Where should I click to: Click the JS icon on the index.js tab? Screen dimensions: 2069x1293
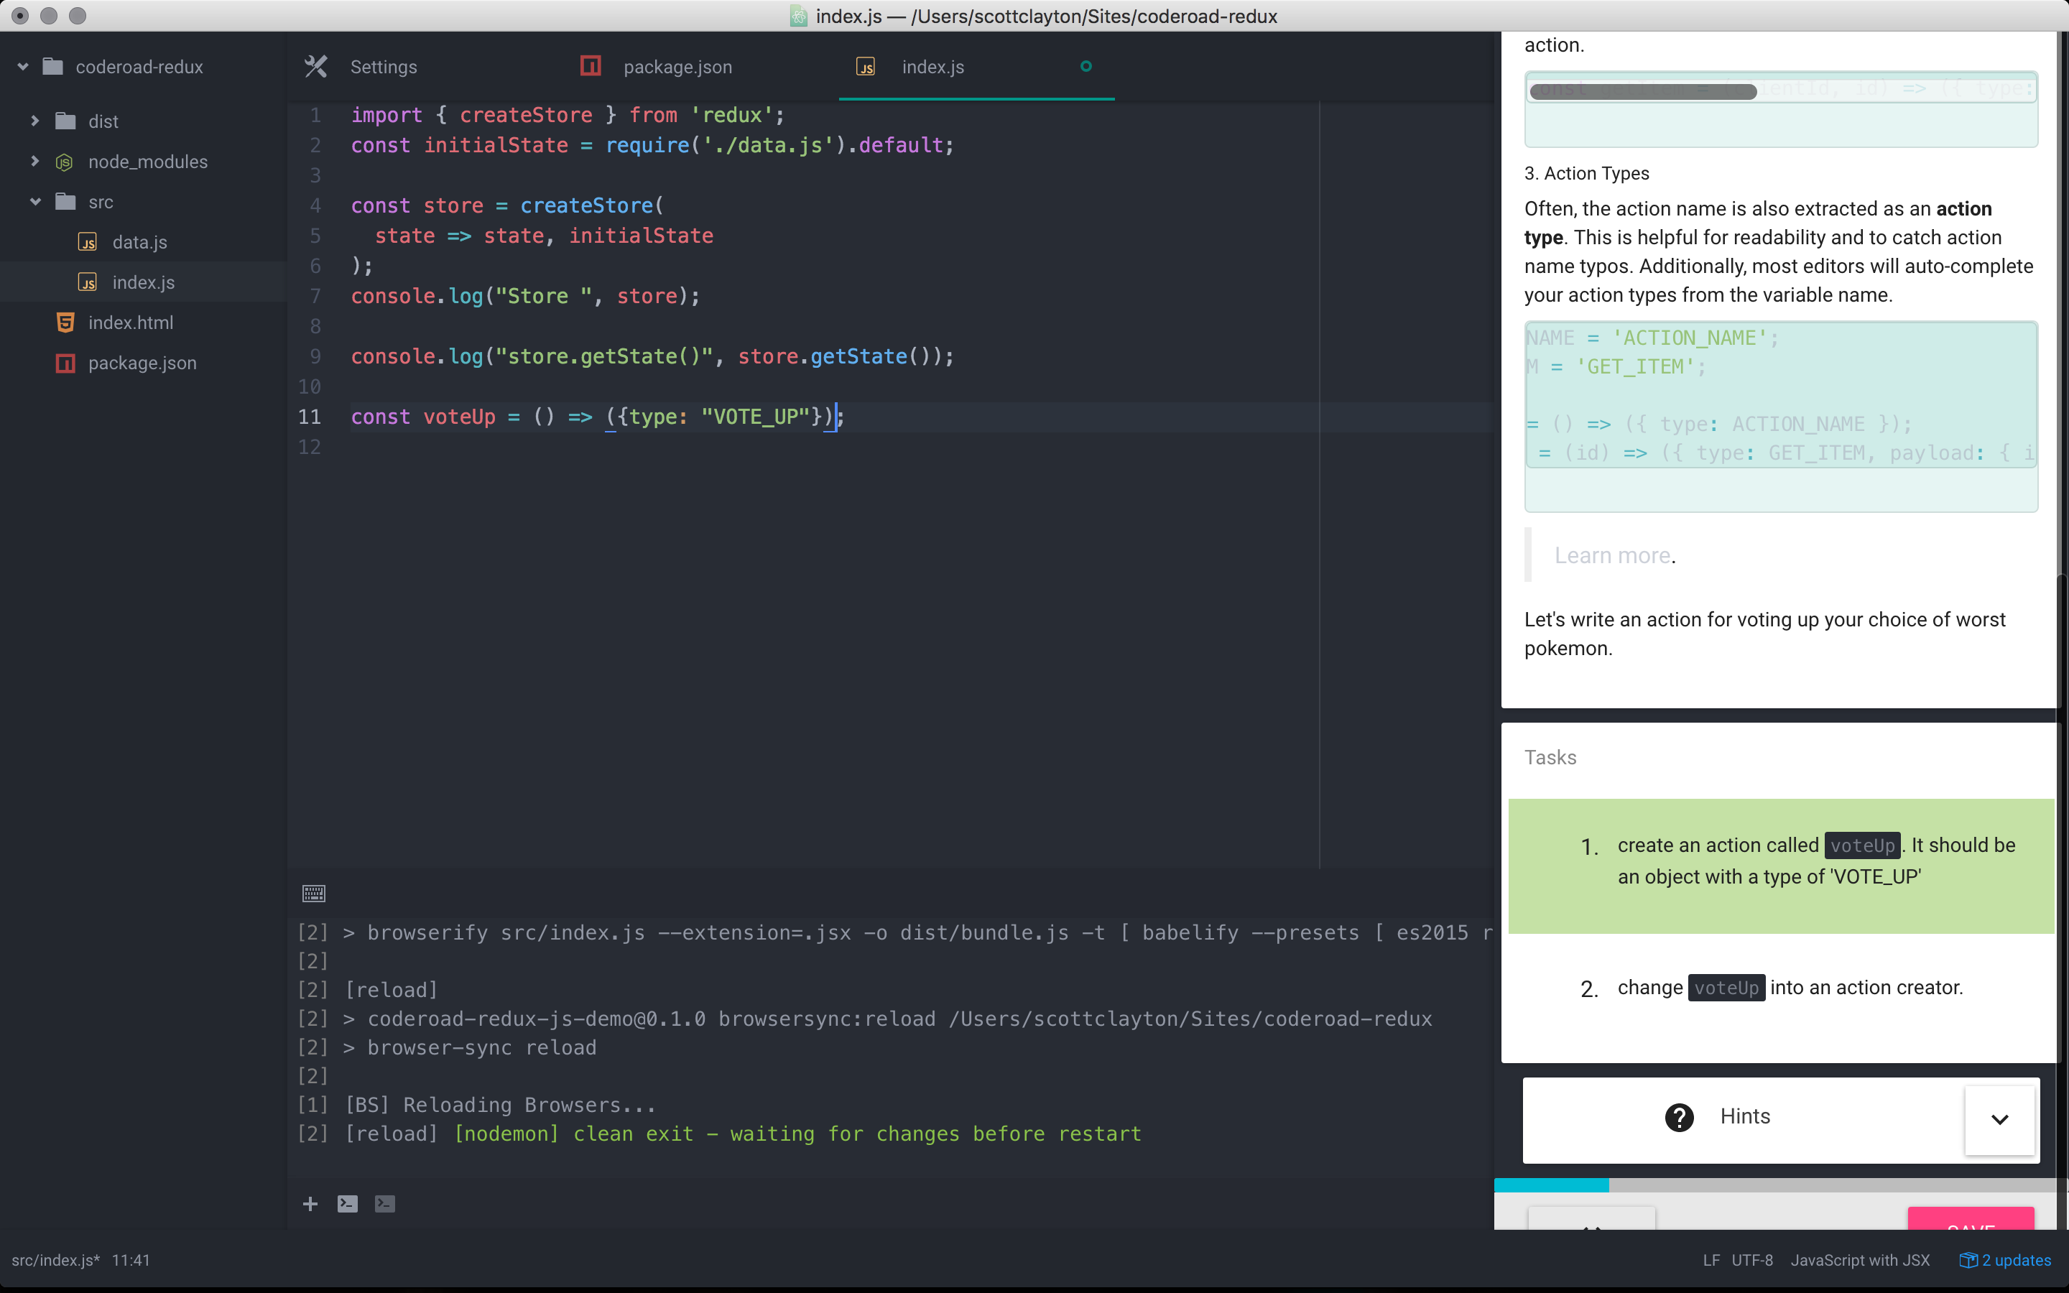pyautogui.click(x=865, y=67)
